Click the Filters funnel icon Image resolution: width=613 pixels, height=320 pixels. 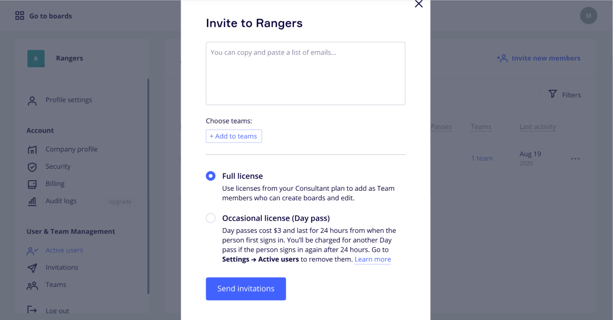553,95
